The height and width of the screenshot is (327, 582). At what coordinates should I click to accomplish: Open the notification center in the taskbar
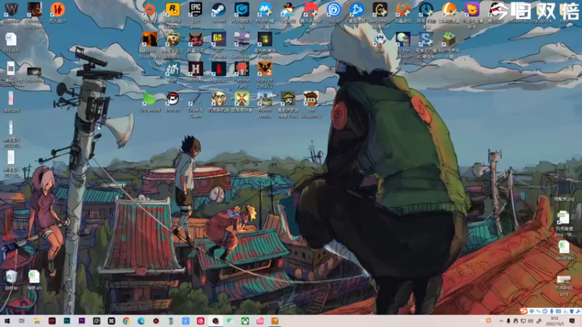click(572, 321)
